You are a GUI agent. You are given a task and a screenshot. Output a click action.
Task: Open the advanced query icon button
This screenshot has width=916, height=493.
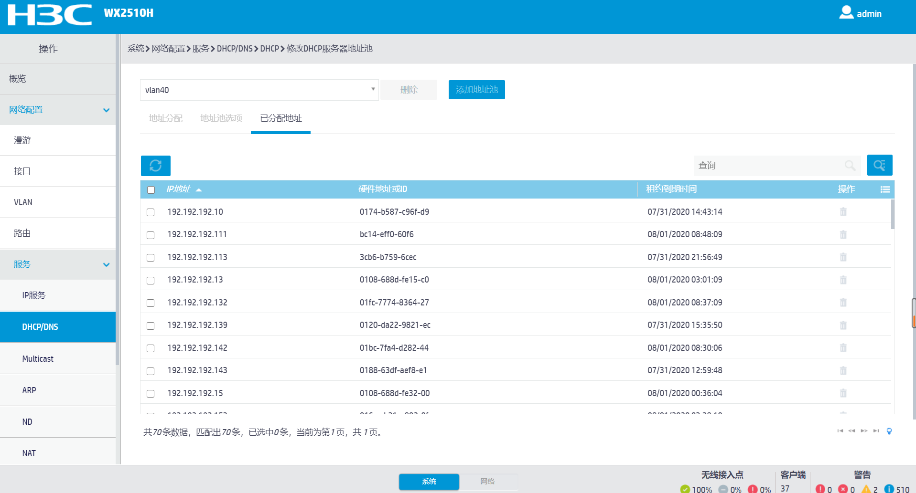[x=880, y=165]
